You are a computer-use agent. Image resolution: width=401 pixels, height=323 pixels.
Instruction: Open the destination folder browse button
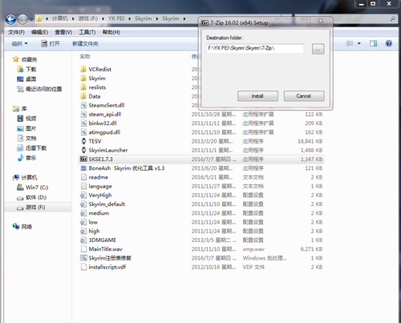point(318,49)
